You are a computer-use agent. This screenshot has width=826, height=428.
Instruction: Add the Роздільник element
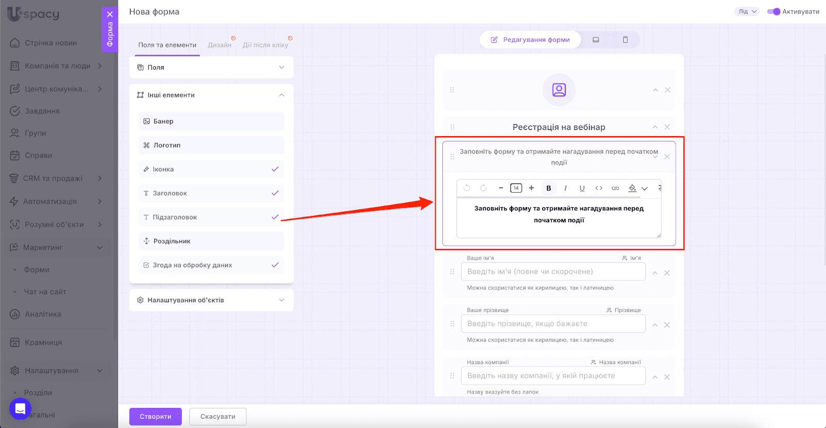pyautogui.click(x=211, y=241)
